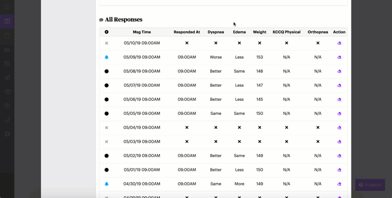Click the 05/01/19 09:00AM message time

[x=142, y=170]
